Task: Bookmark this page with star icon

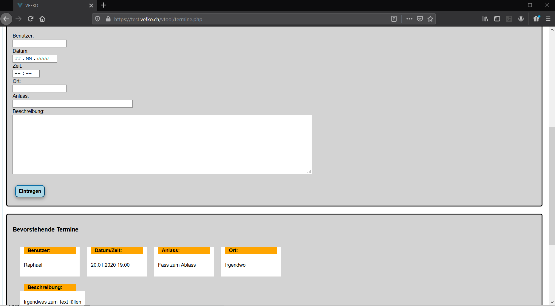Action: (430, 19)
